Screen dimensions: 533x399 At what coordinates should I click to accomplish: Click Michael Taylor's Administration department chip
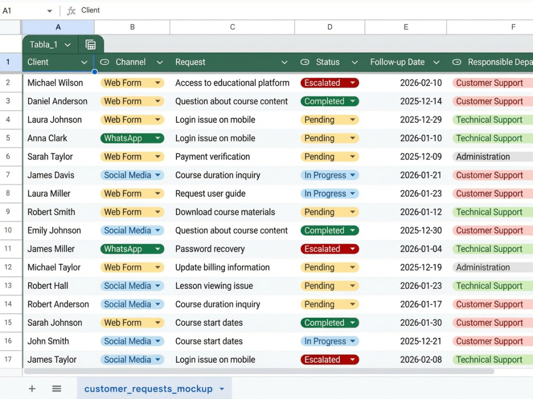492,268
